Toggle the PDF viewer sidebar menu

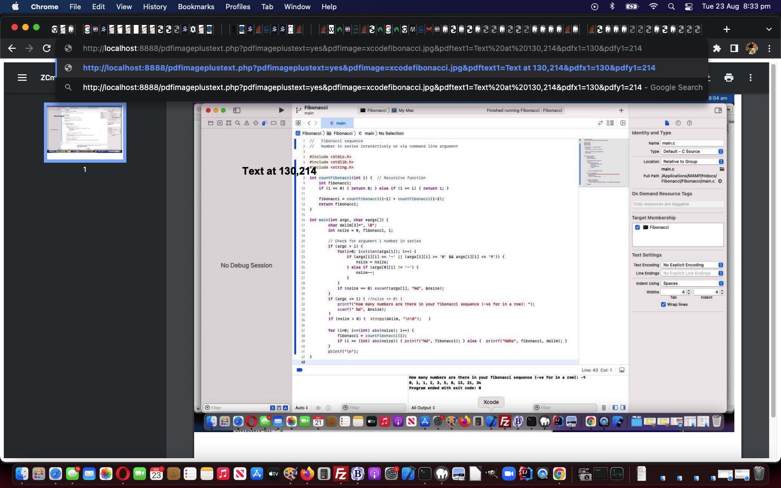tap(22, 78)
